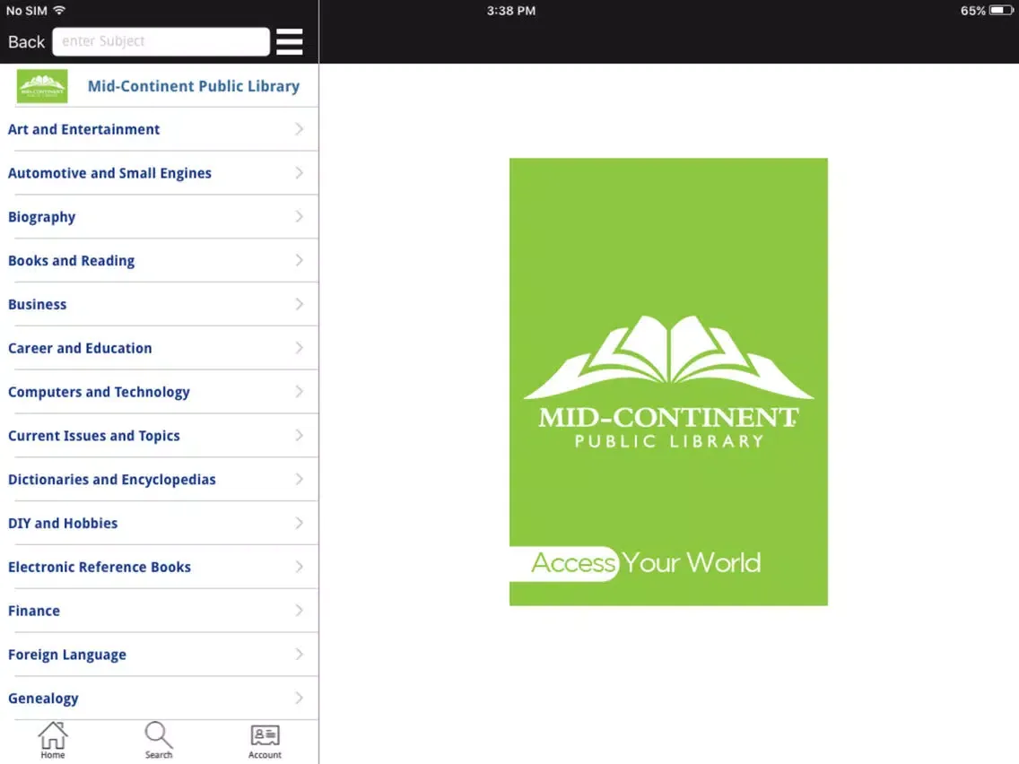Expand the Finance chevron arrow
Image resolution: width=1019 pixels, height=764 pixels.
pyautogui.click(x=299, y=610)
